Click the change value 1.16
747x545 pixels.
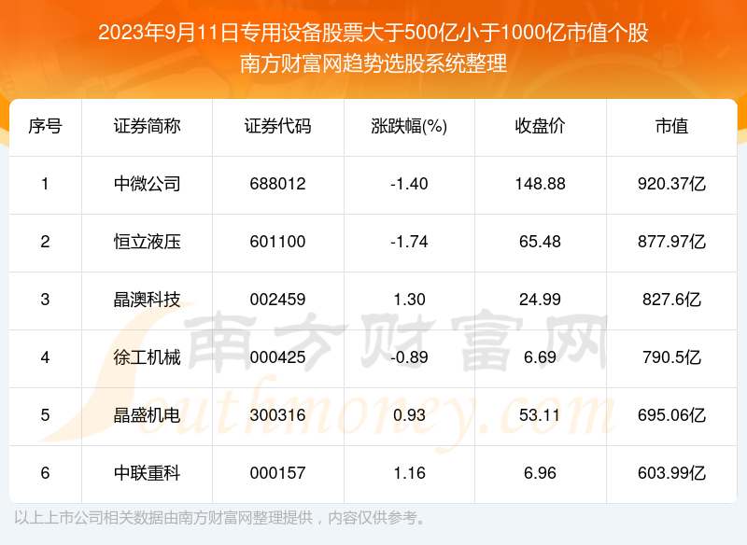409,473
